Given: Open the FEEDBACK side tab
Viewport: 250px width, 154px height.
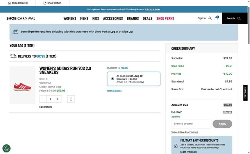Looking at the screenshot, I should click(x=245, y=93).
